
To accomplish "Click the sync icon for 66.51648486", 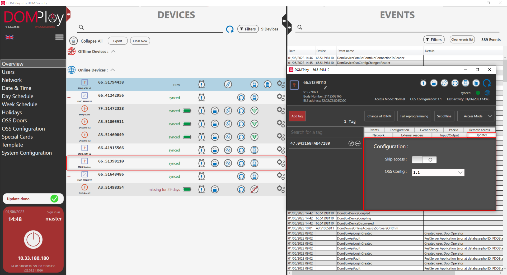I will (x=241, y=176).
